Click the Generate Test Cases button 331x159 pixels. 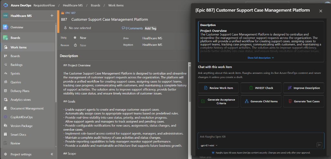click(x=304, y=101)
